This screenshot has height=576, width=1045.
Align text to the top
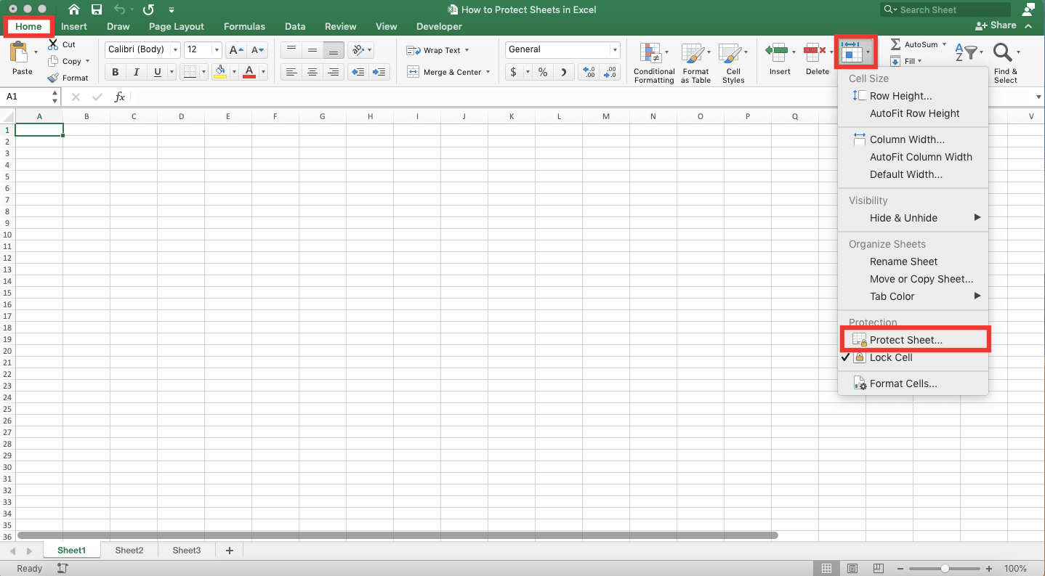(291, 50)
